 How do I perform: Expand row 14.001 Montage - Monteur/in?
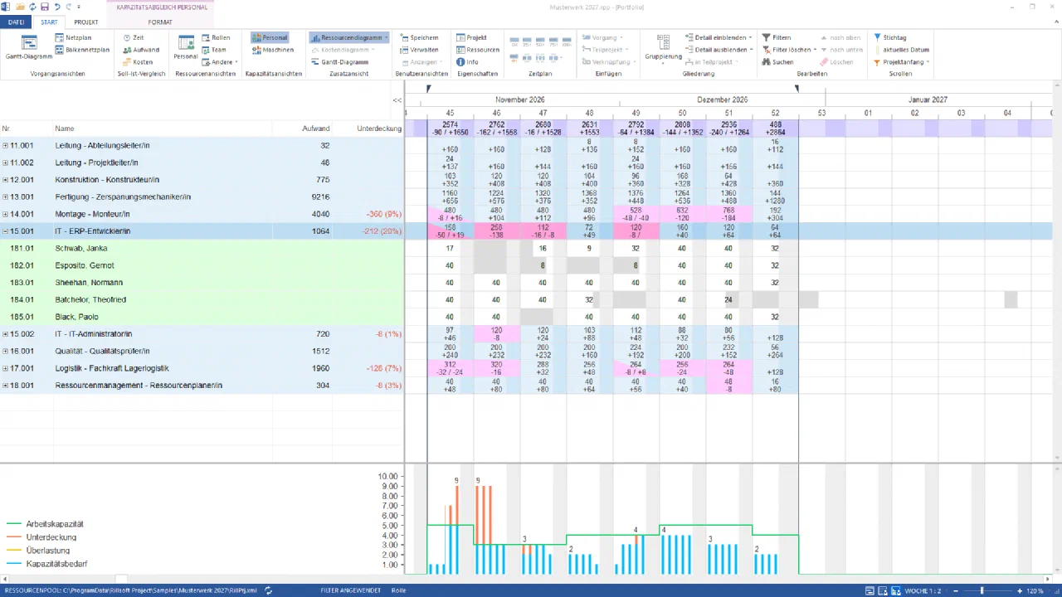pyautogui.click(x=5, y=214)
